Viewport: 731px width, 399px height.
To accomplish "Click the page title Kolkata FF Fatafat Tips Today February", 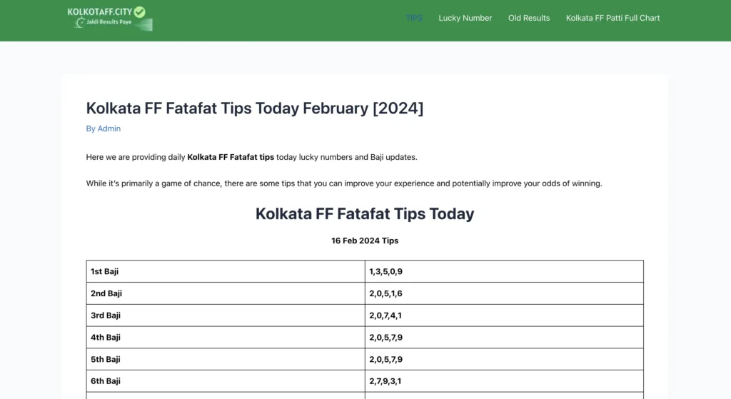I will tap(254, 108).
